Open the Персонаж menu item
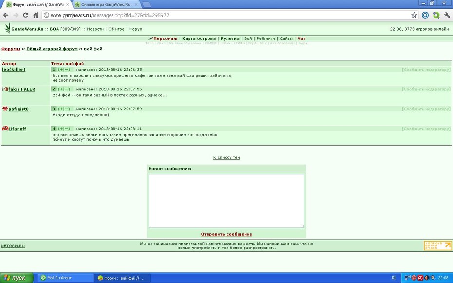Screen dimensions: 453x283 (x=165, y=38)
